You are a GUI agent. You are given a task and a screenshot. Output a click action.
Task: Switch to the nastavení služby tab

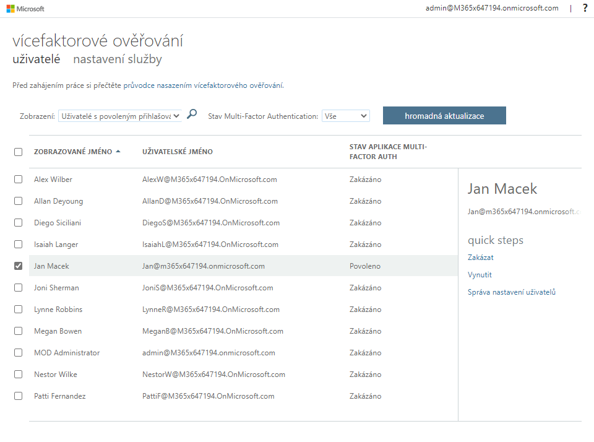(x=118, y=59)
